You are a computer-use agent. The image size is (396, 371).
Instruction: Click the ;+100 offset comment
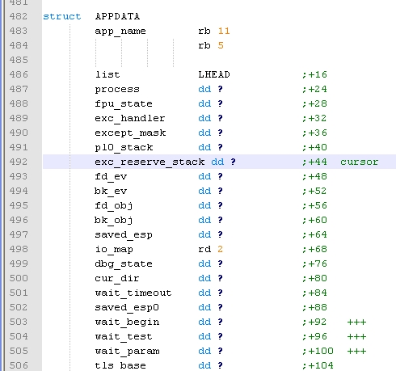click(318, 351)
